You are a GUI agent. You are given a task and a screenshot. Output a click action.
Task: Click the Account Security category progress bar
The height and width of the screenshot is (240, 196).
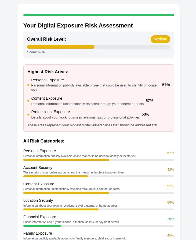[99, 176]
